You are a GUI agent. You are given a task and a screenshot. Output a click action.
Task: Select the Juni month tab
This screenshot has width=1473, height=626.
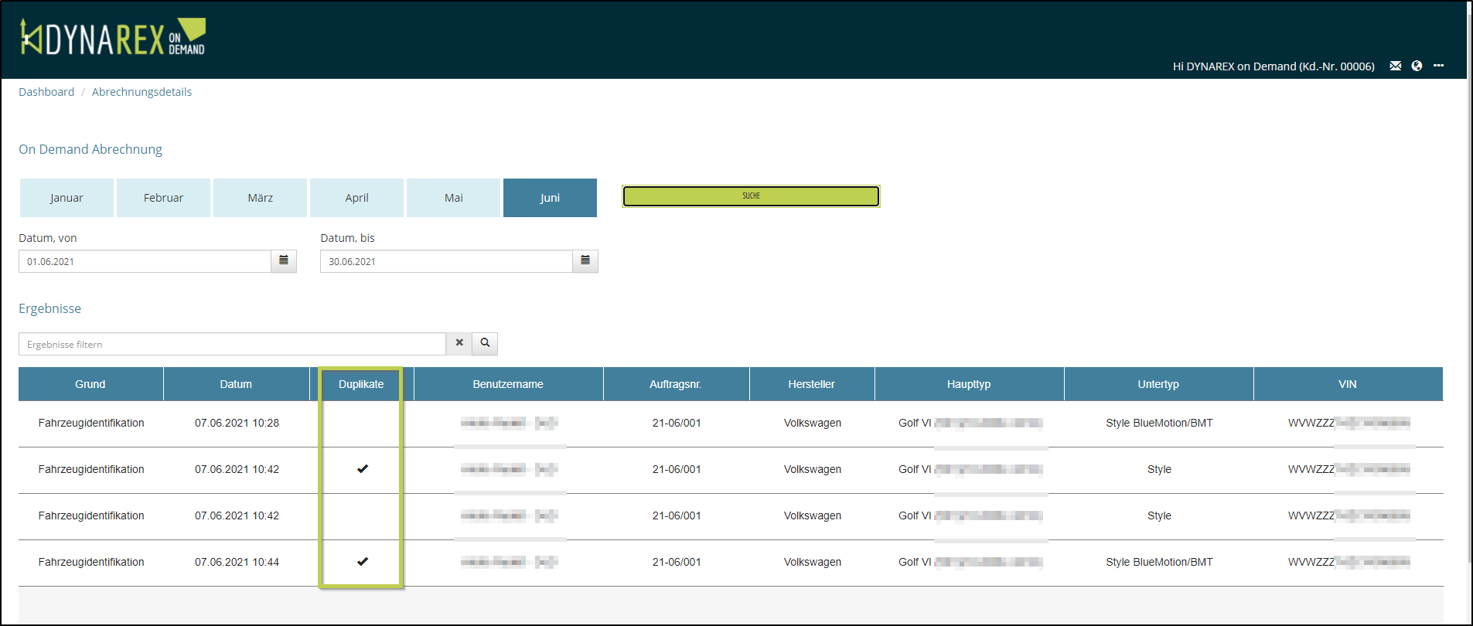tap(550, 198)
